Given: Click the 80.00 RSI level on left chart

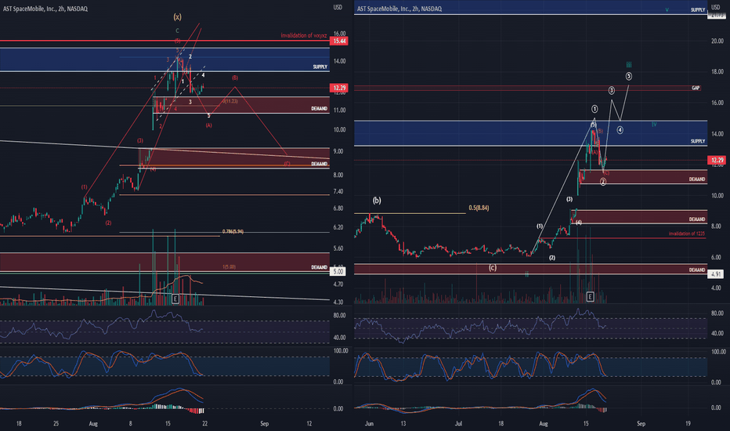Looking at the screenshot, I should pos(339,316).
